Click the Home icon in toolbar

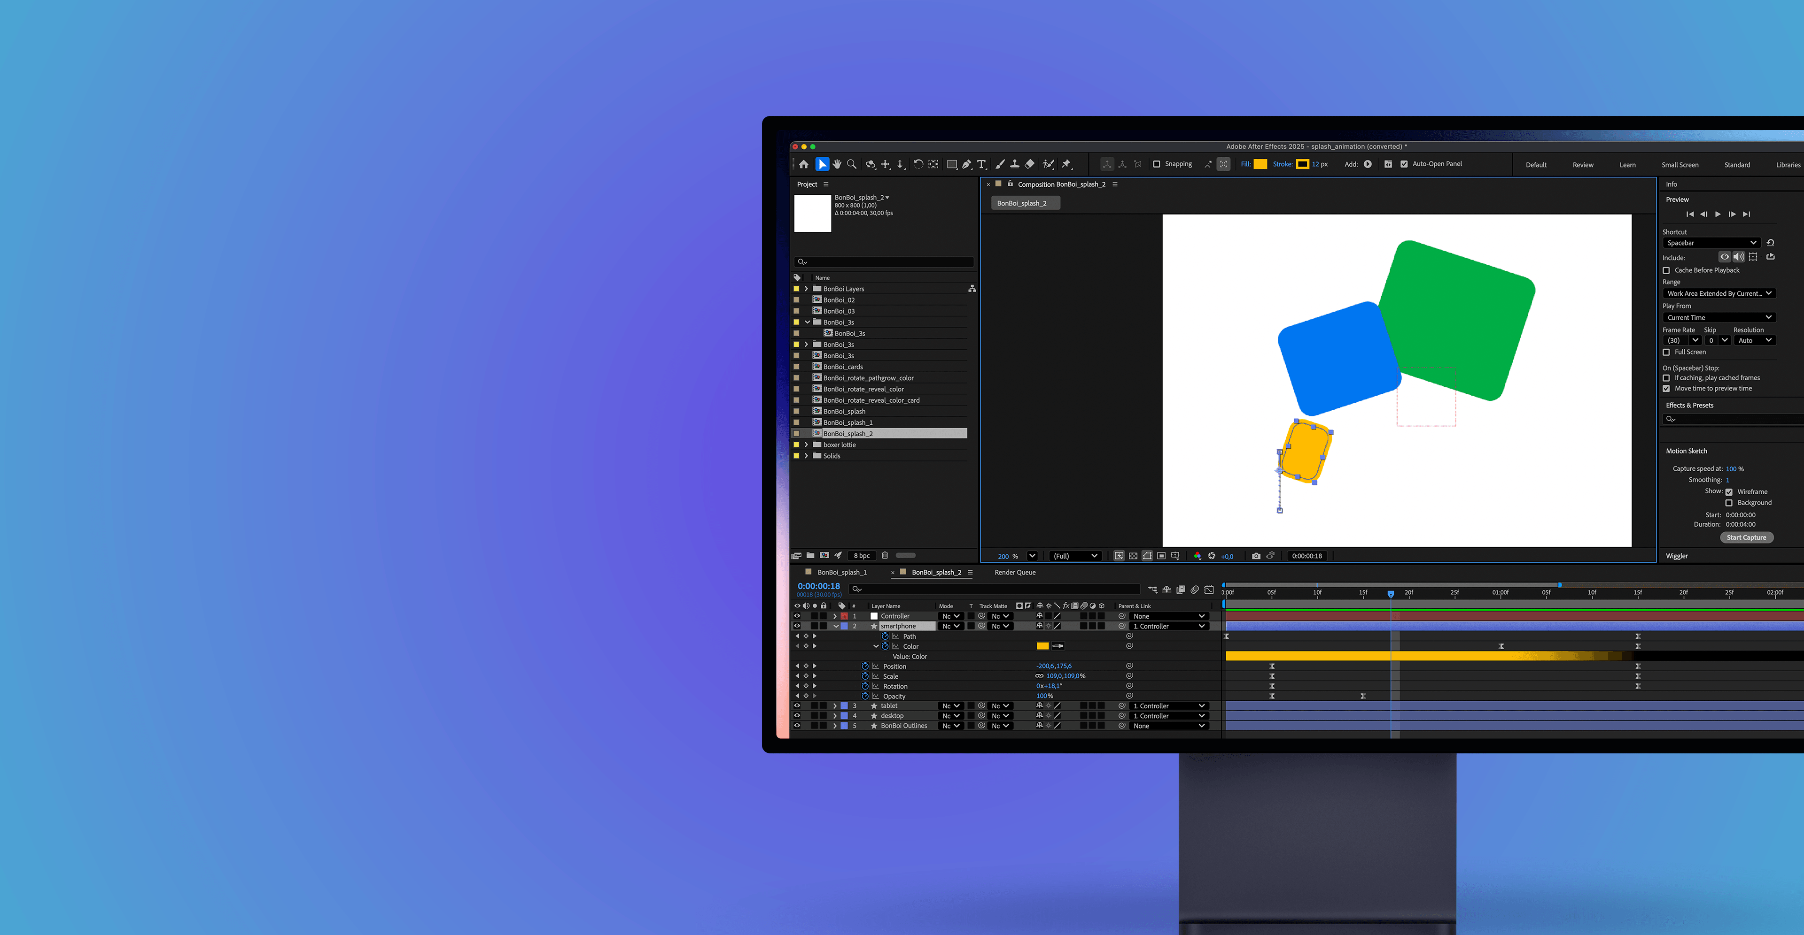[803, 164]
